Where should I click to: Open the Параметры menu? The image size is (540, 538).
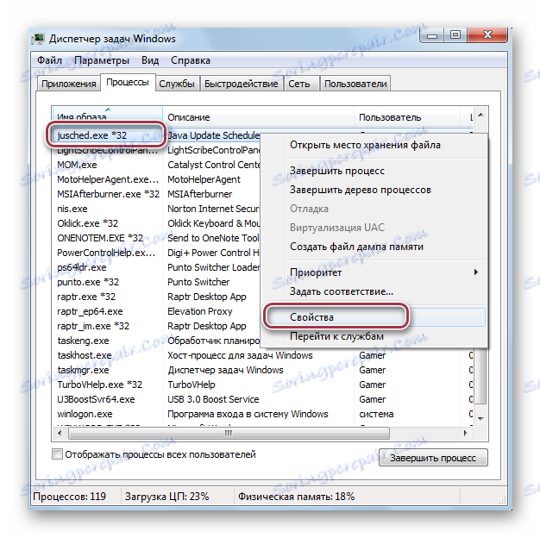click(102, 60)
